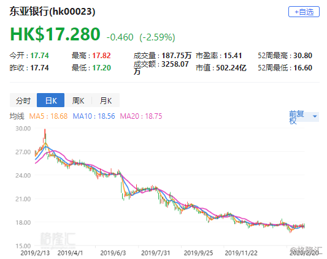The width and height of the screenshot is (327, 259).
Task: Click the 27.00 y-axis label
Action: (23, 152)
